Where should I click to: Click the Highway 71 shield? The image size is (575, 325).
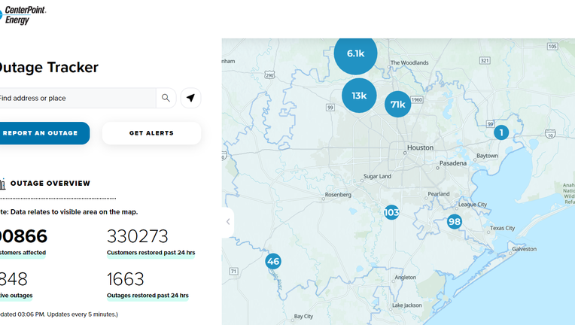point(233,271)
